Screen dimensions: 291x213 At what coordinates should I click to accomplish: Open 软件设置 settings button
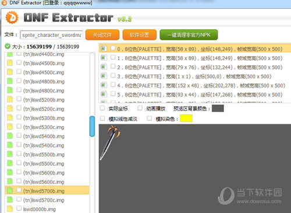(140, 35)
